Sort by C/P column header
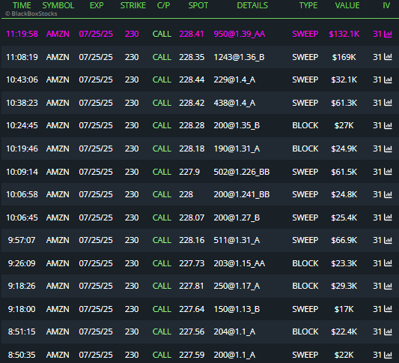The image size is (399, 363). [x=163, y=5]
